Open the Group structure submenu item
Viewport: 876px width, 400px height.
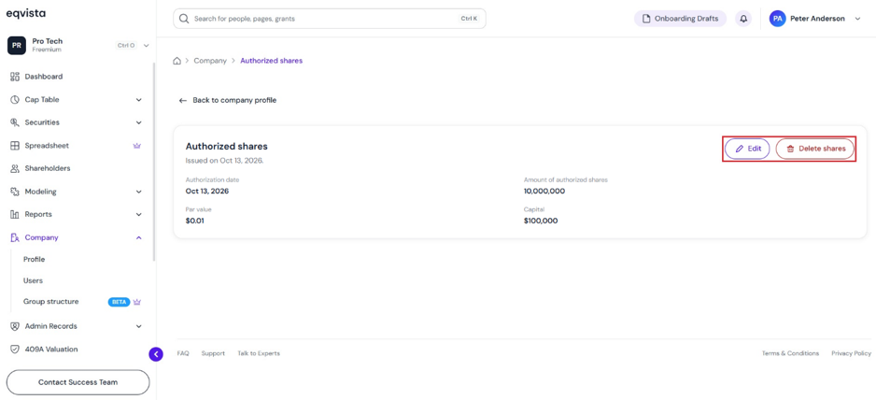coord(50,302)
